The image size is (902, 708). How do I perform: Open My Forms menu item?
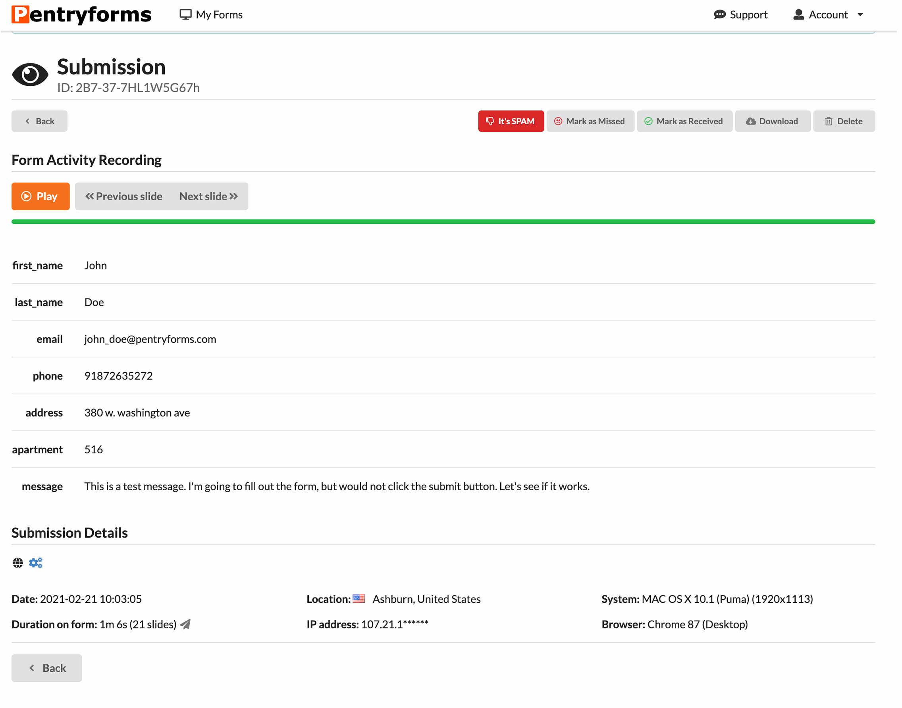tap(219, 15)
